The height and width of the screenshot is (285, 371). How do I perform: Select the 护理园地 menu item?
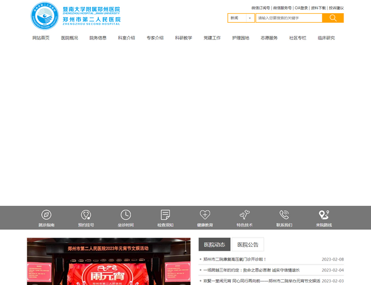point(240,38)
